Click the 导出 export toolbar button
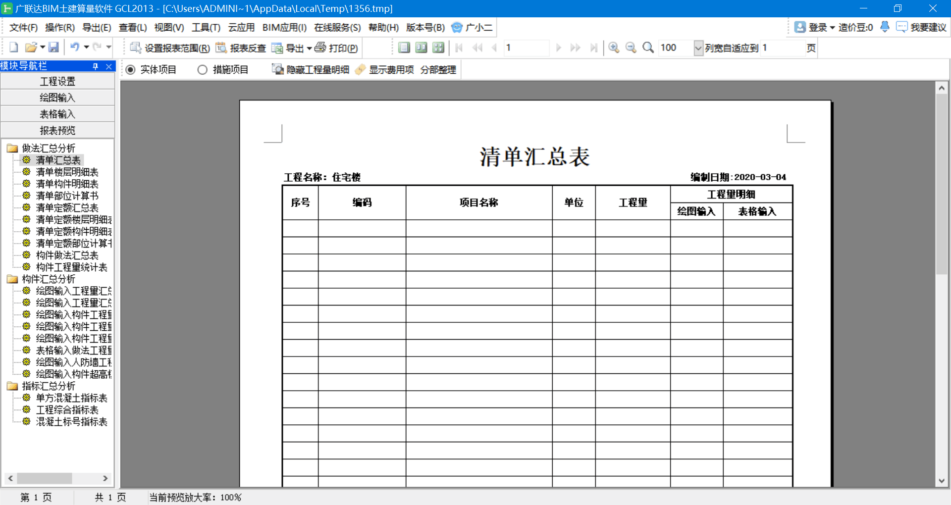This screenshot has width=951, height=505. pyautogui.click(x=288, y=48)
